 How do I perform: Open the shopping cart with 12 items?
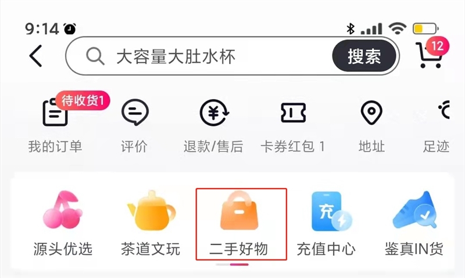(431, 53)
